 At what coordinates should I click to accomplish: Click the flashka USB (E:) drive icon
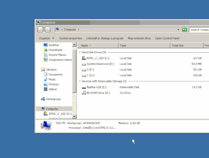coord(84,87)
